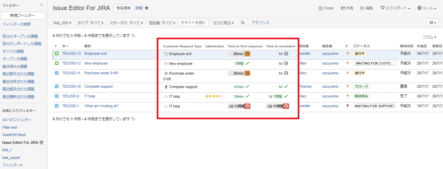Select 自分がレポートした課題 filter
Image resolution: width=443 pixels, height=169 pixels.
pos(22,44)
